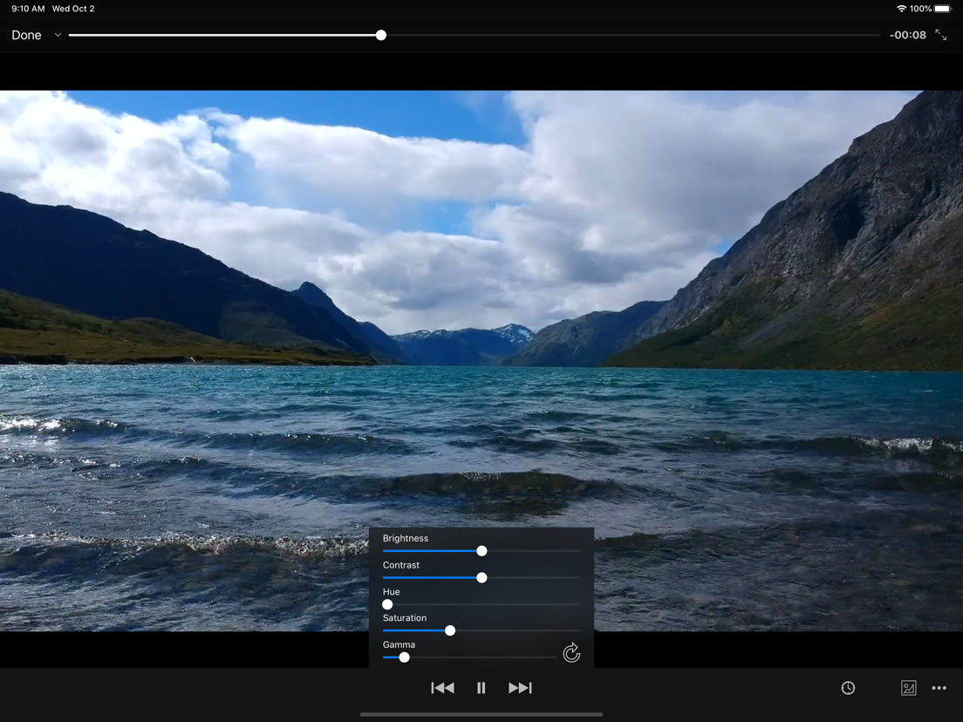Tap the Wi-Fi icon in status bar
Viewport: 963px width, 722px height.
[901, 9]
